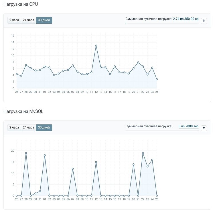The image size is (215, 211).
Task: Click the CPU chart y-axis label 16
Action: pyautogui.click(x=13, y=36)
